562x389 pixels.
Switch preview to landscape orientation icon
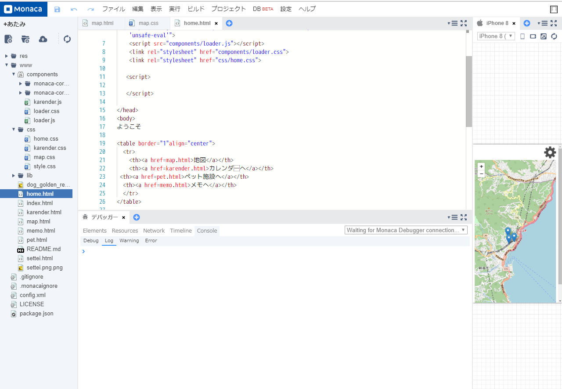tap(533, 36)
